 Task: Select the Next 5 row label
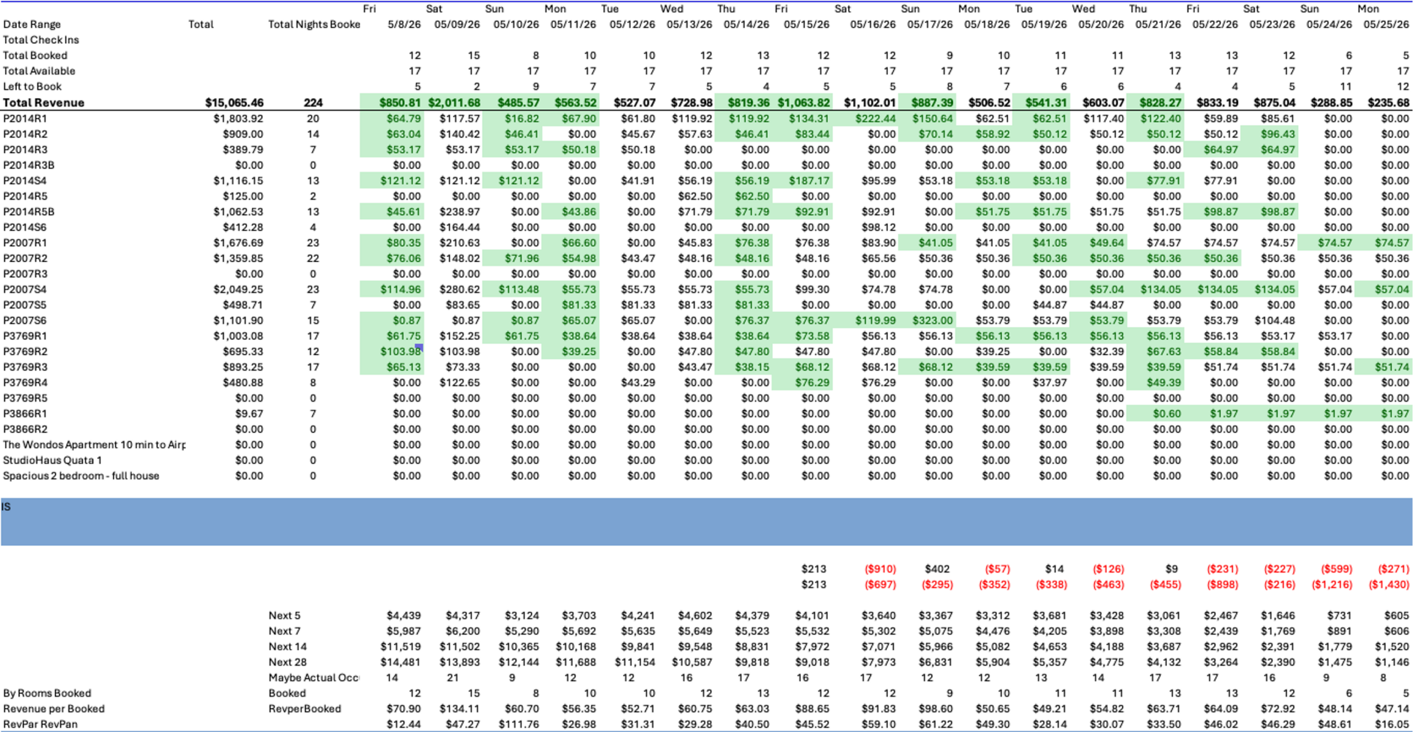tap(284, 616)
